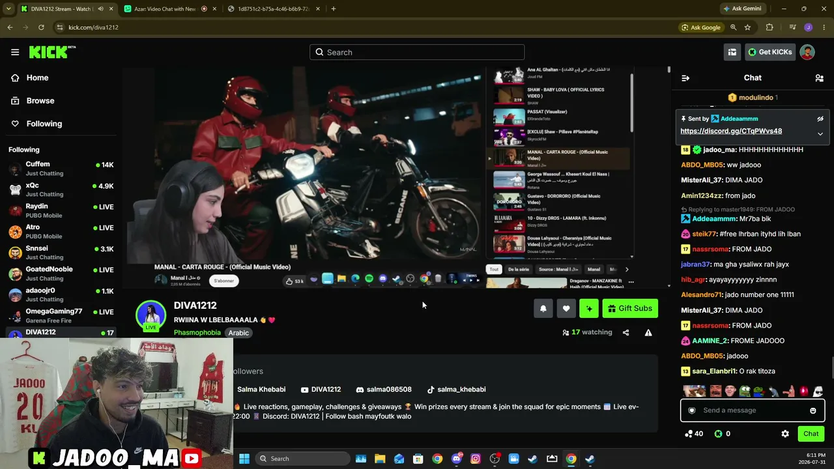This screenshot has width=834, height=469.
Task: Open Snnsei's channel in Following list
Action: coord(61,253)
